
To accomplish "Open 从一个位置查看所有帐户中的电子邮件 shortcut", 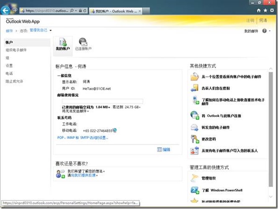I will coord(232,77).
